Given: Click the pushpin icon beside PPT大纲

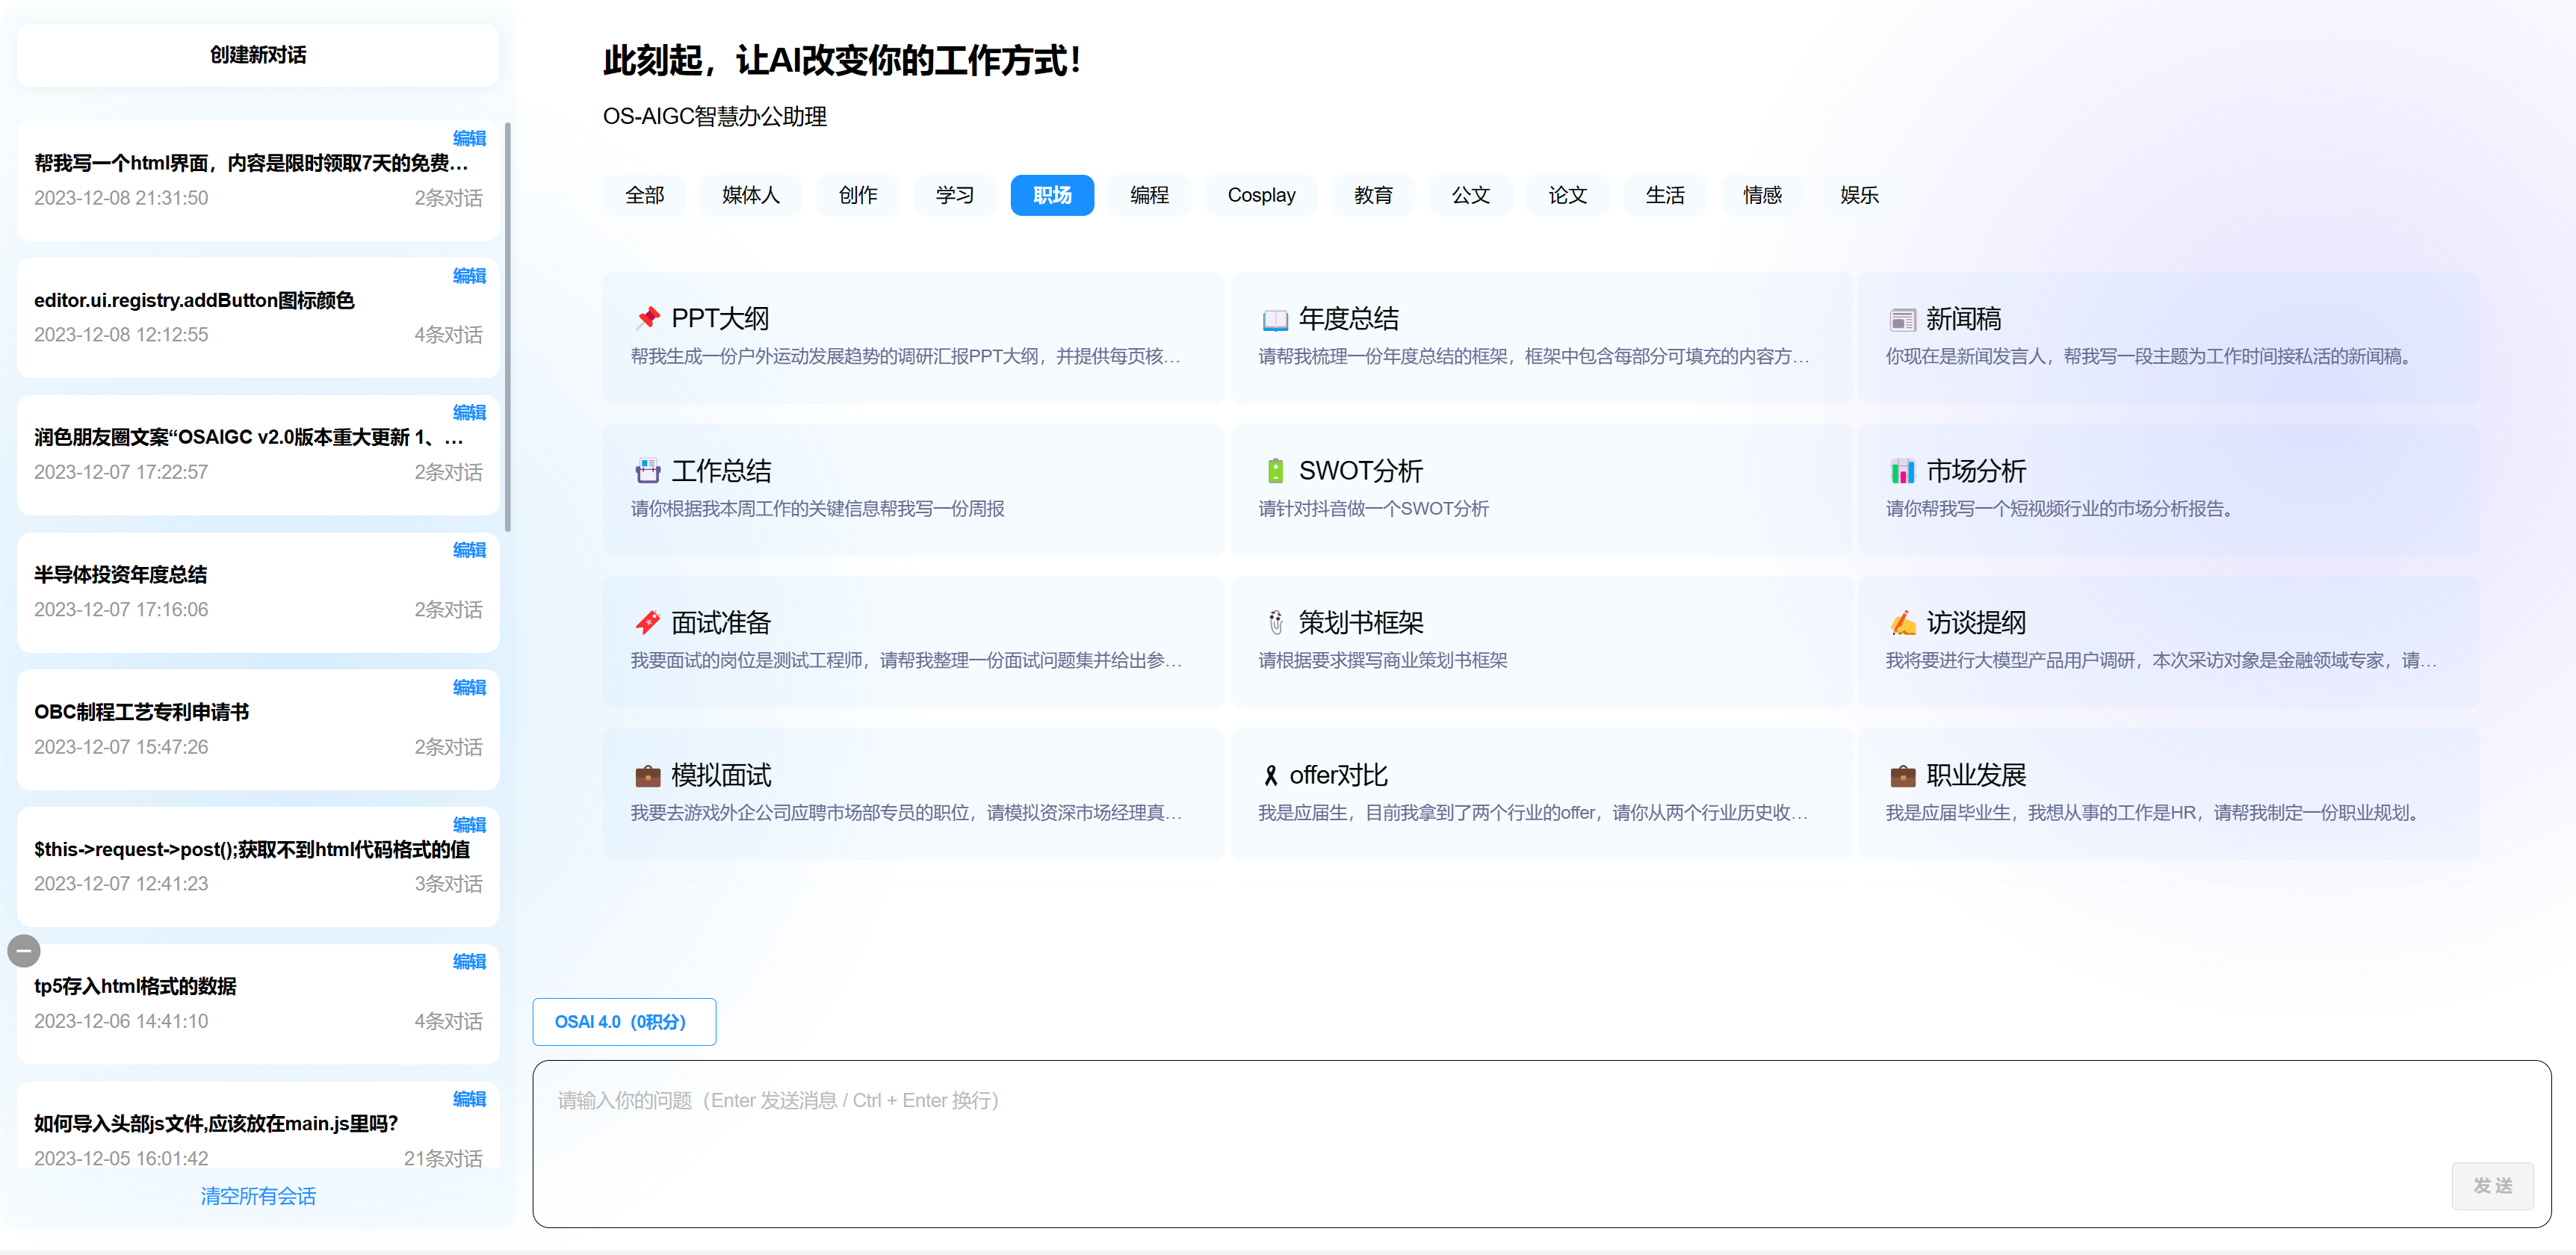Looking at the screenshot, I should click(647, 319).
